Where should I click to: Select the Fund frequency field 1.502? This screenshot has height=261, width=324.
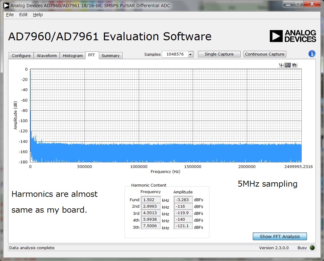[151, 200]
